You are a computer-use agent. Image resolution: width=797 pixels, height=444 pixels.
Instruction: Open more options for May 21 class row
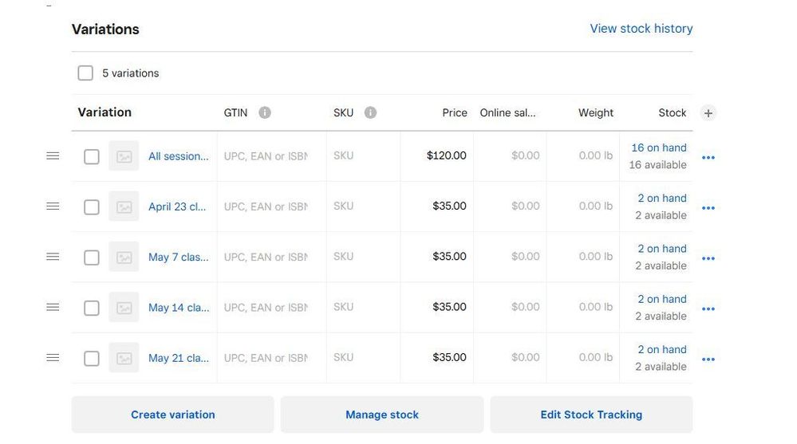708,360
